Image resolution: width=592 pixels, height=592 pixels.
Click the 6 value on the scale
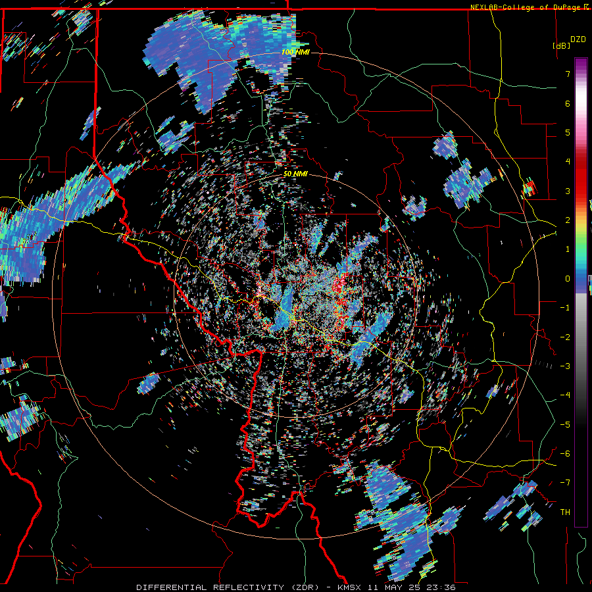(568, 103)
